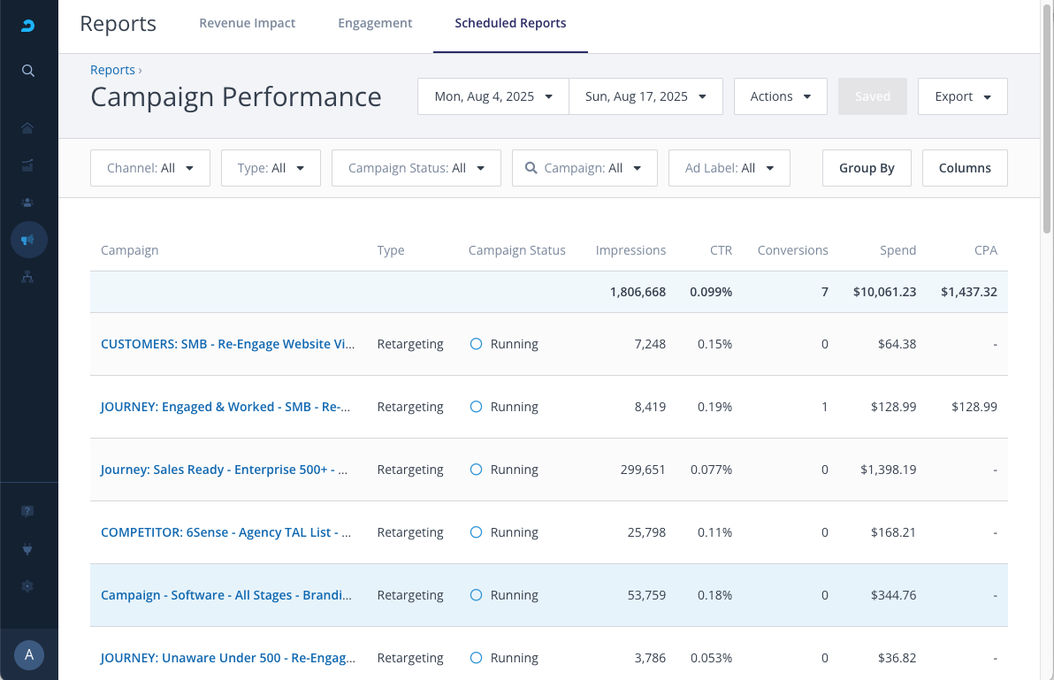Select the megaphone campaigns icon in sidebar

point(28,240)
